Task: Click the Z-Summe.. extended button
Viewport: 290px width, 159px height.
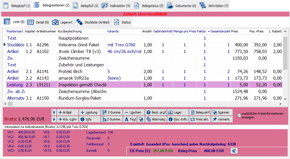Action: coord(112,119)
